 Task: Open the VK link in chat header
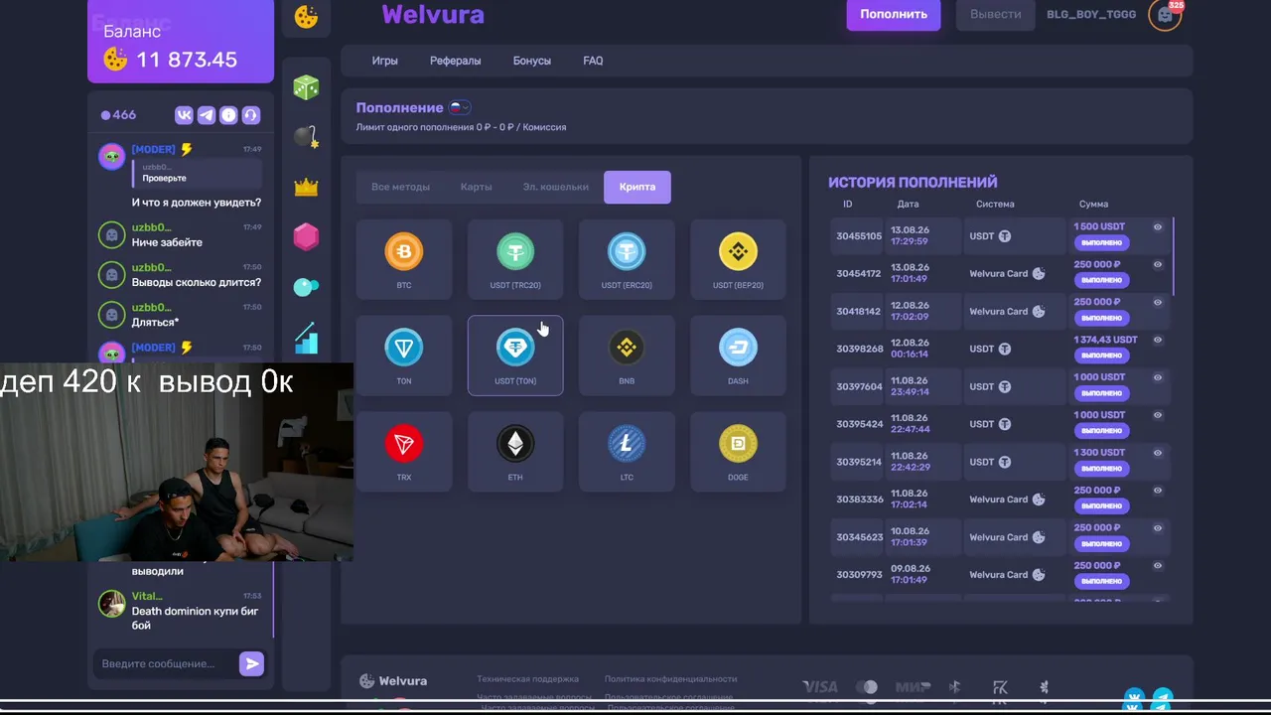tap(184, 115)
